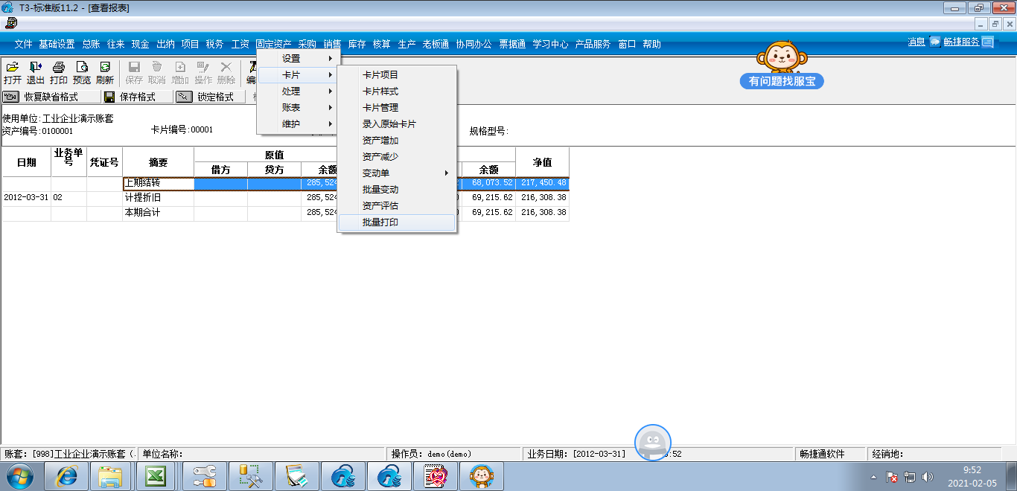Click the 保存 (Save) toolbar icon
1017x491 pixels.
[134, 73]
